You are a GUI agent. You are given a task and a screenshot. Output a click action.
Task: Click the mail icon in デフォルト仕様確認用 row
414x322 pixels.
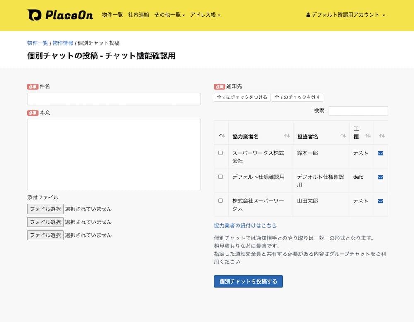(380, 177)
